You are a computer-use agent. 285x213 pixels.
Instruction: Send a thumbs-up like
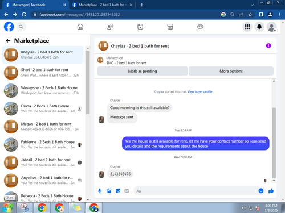[271, 191]
